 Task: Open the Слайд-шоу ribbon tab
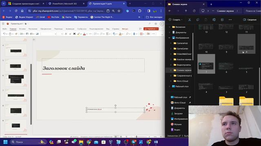82,29
